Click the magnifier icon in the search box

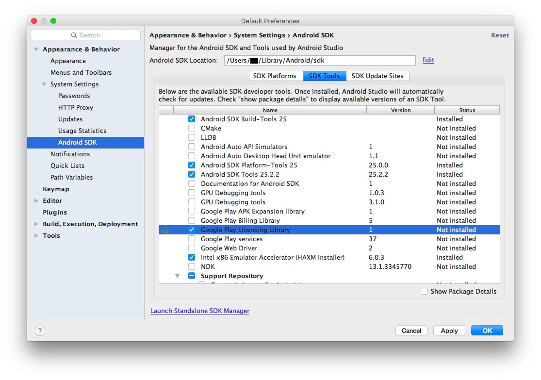(74, 35)
